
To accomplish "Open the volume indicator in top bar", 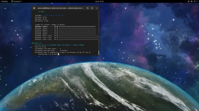I will [x=192, y=2].
